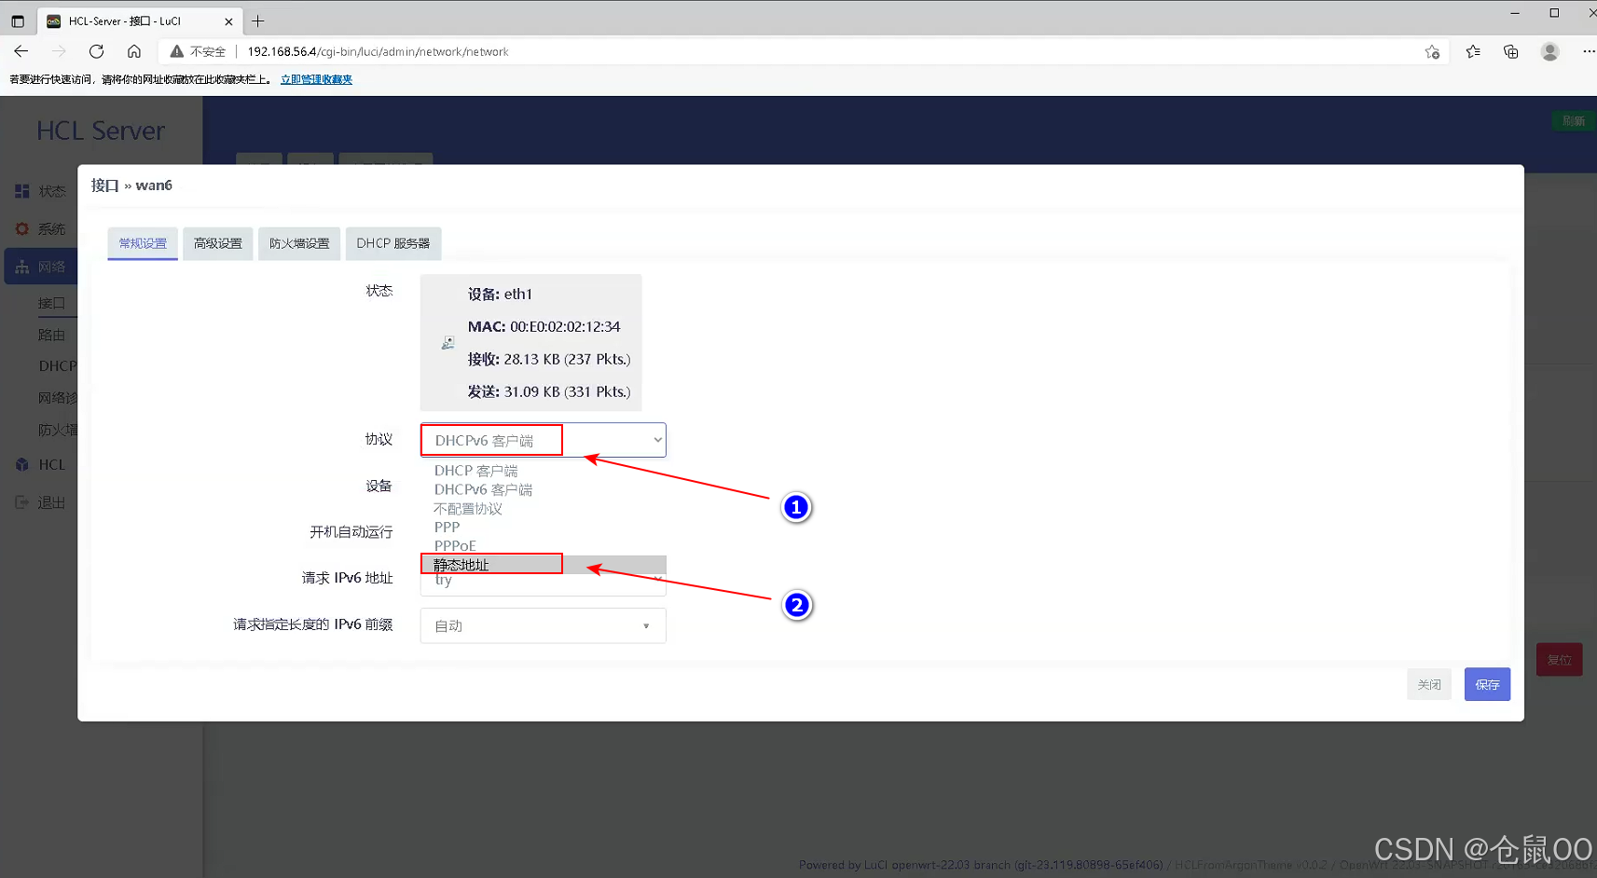Click the bookmark star in address bar
This screenshot has height=878, width=1597.
click(1433, 52)
